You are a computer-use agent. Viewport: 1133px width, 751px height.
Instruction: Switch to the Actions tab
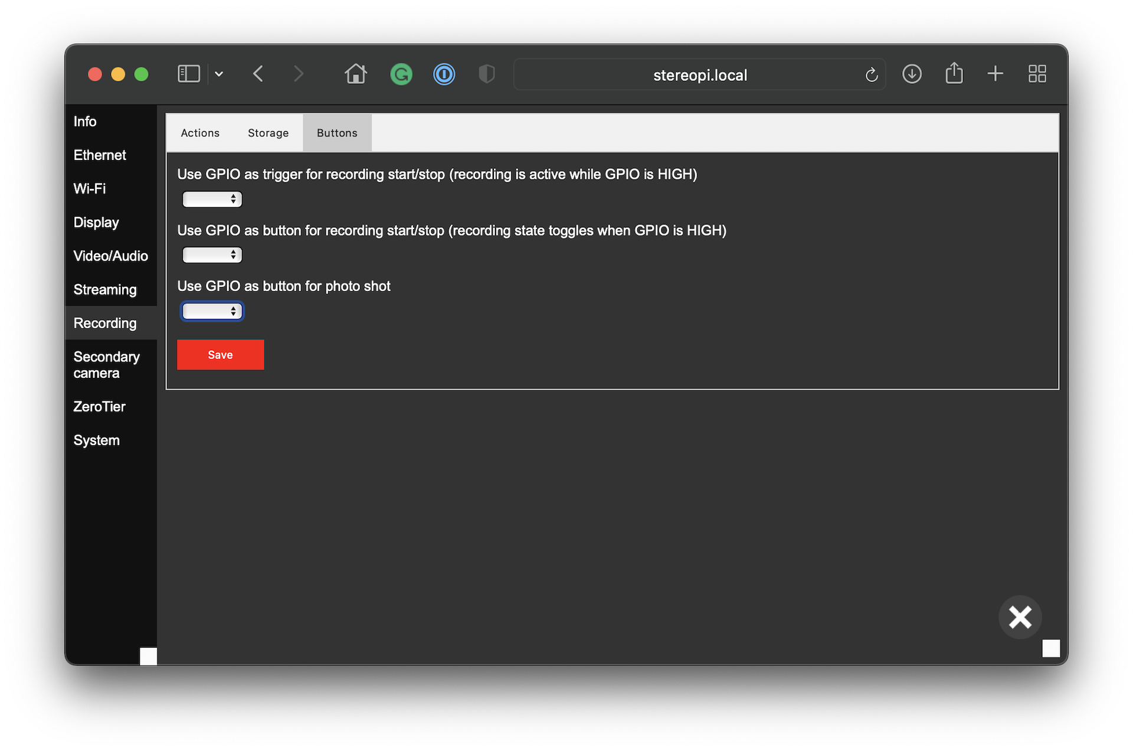point(200,133)
